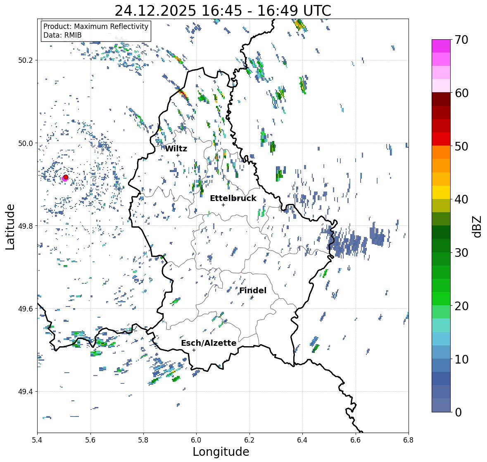
Task: Click the colorbar tick label 20
Action: [461, 306]
